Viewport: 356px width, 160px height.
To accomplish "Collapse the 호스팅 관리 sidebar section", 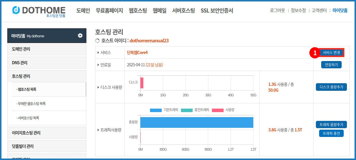I will coord(47,76).
